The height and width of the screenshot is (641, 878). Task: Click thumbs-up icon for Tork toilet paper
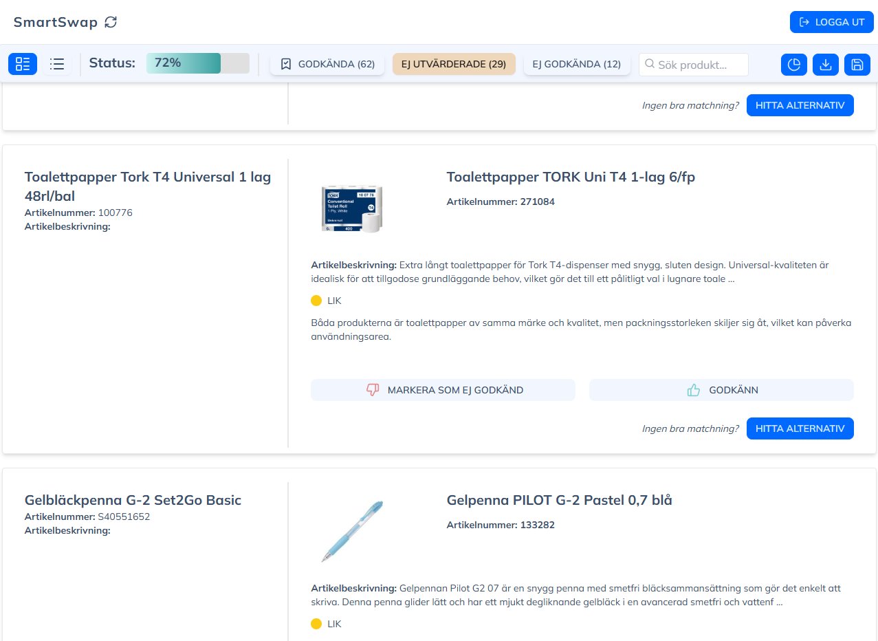694,390
